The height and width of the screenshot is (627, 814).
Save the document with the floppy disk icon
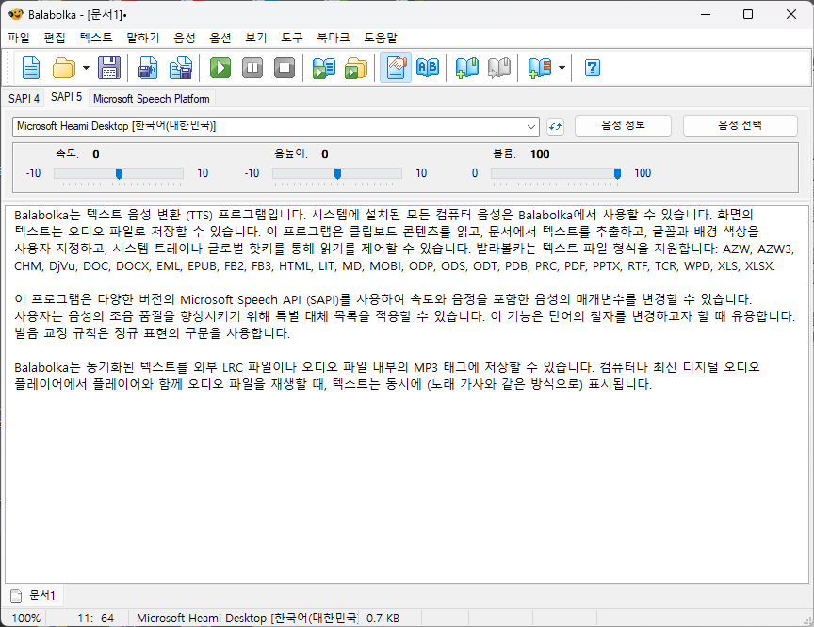pos(109,68)
